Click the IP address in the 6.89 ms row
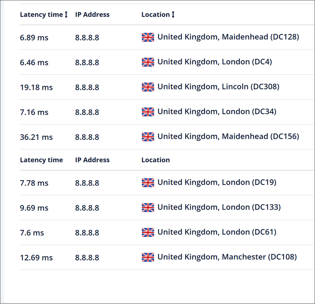 pyautogui.click(x=87, y=38)
